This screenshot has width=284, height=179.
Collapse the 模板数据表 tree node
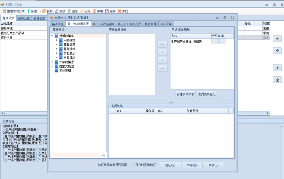pyautogui.click(x=52, y=36)
